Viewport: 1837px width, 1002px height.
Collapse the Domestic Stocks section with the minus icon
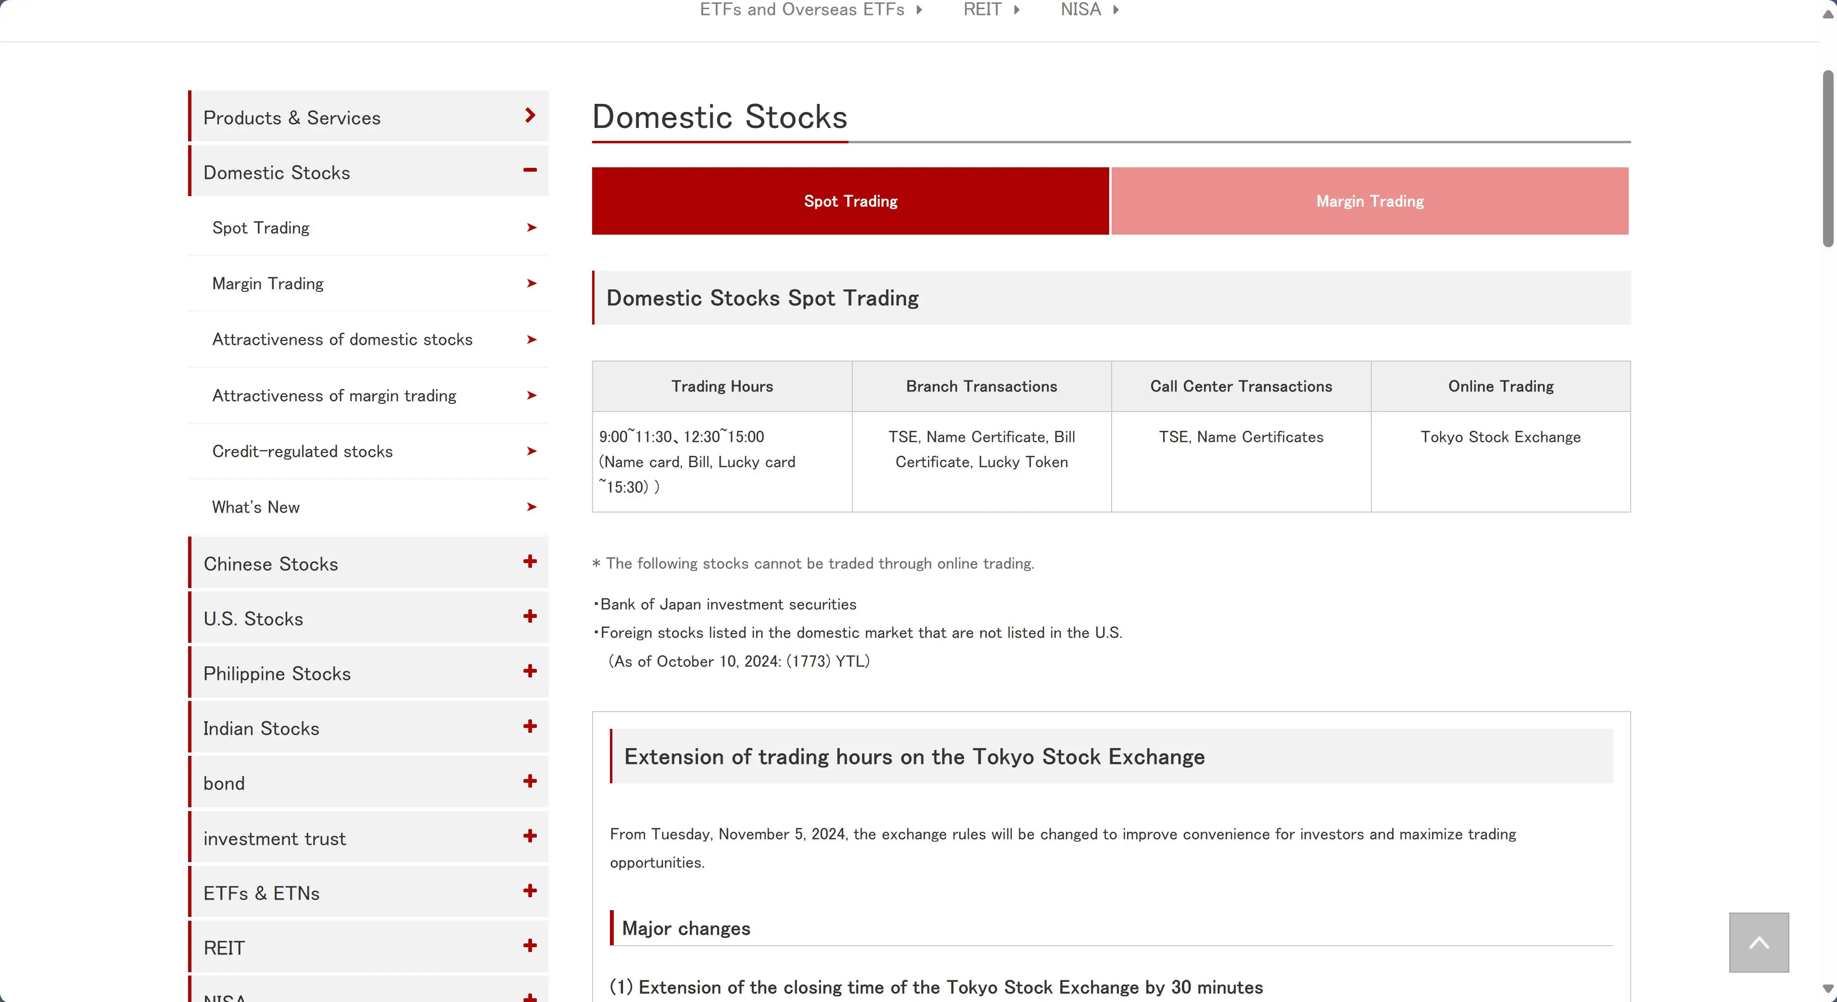(530, 170)
